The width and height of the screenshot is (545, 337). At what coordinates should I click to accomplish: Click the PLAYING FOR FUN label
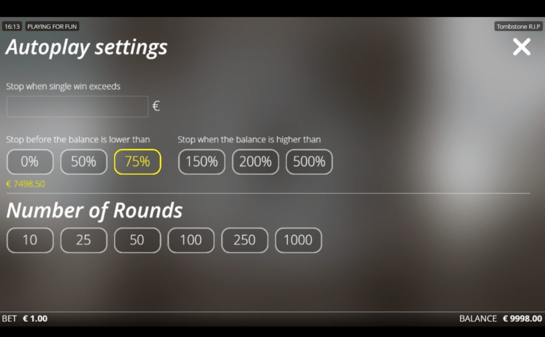tap(52, 27)
